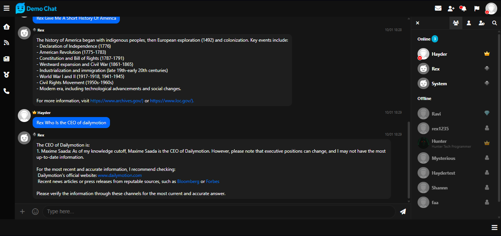Open the news sidebar icon

point(6,59)
